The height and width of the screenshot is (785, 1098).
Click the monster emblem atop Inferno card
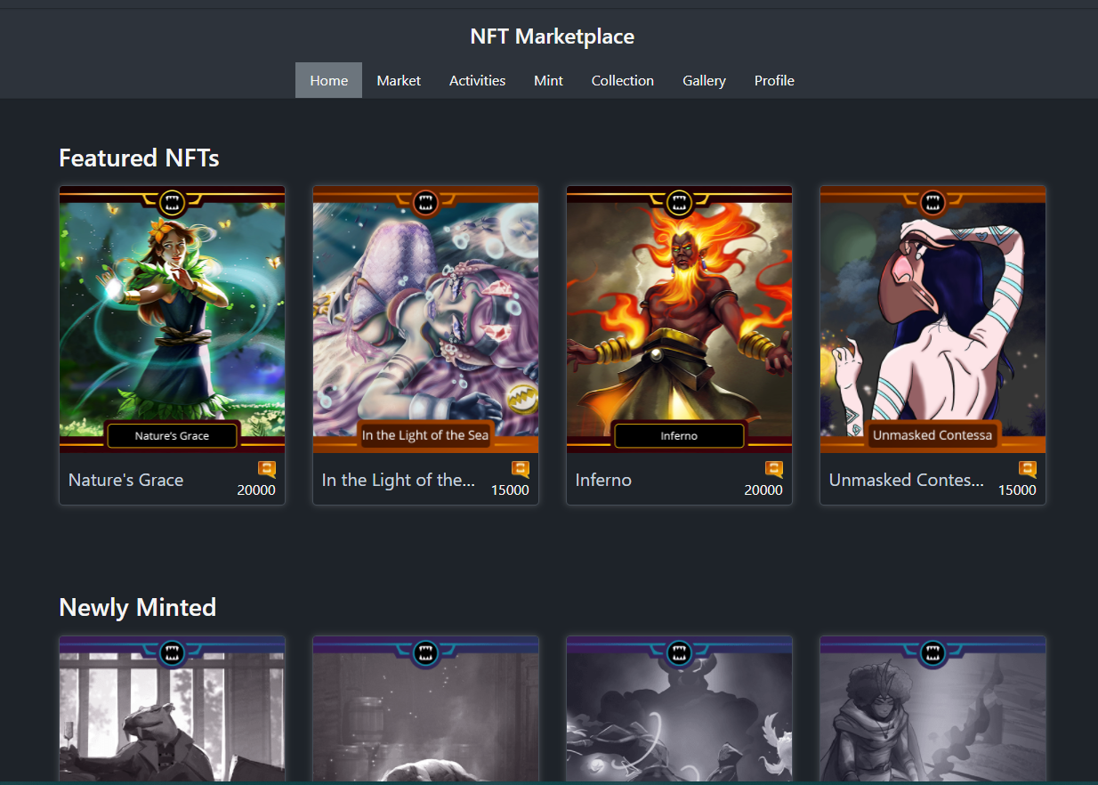tap(679, 202)
